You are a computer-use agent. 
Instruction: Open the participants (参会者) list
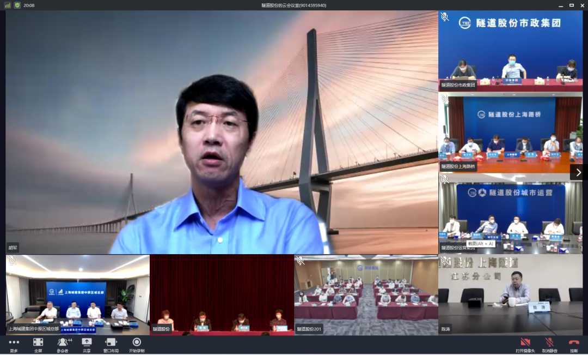point(63,343)
